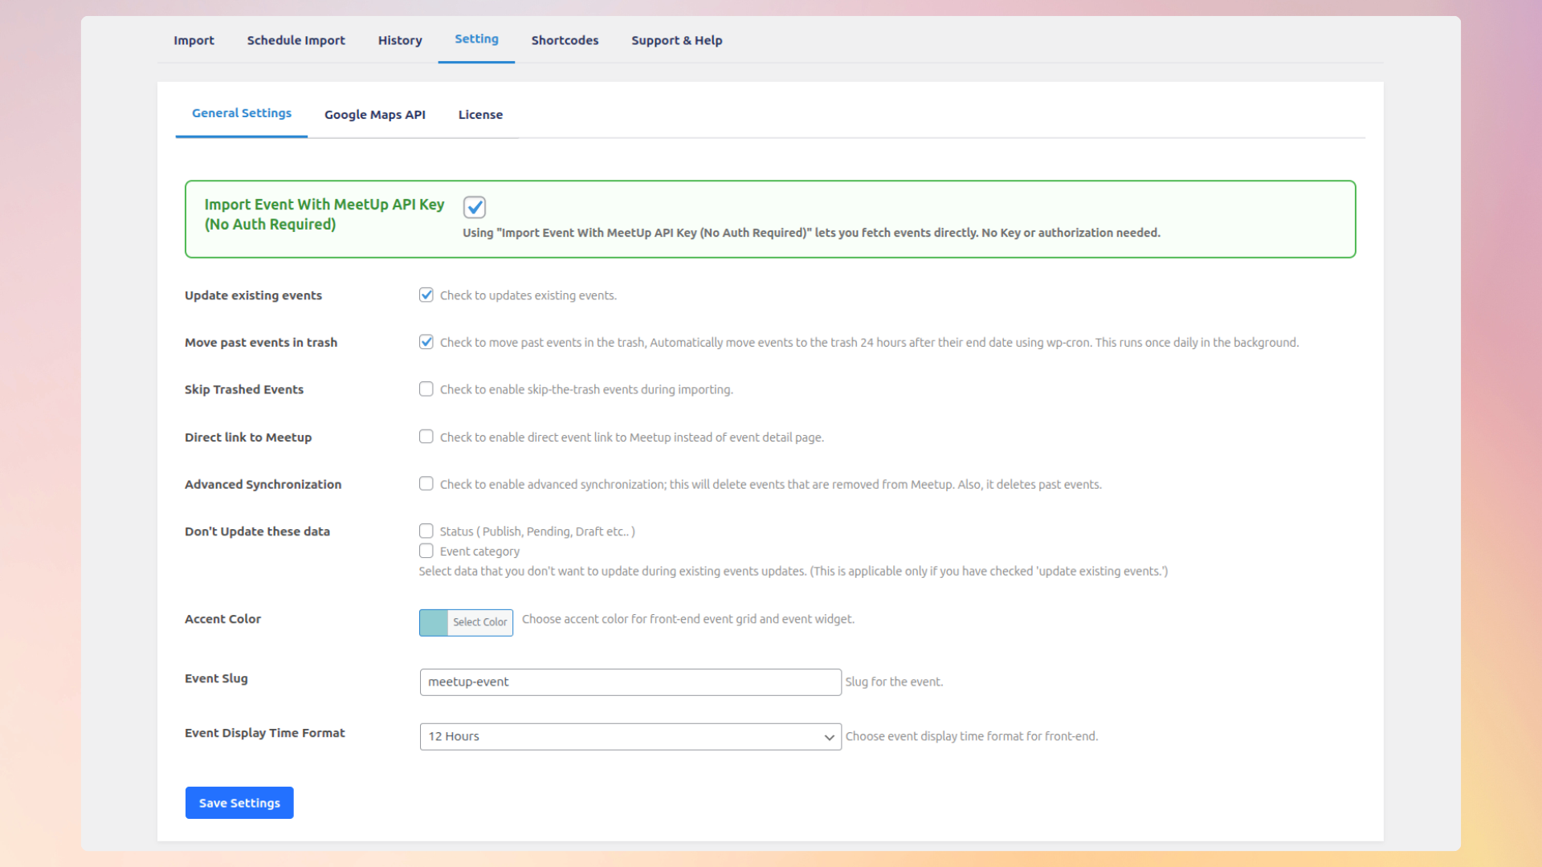This screenshot has height=867, width=1542.
Task: Go to the Schedule Import tab
Action: (296, 40)
